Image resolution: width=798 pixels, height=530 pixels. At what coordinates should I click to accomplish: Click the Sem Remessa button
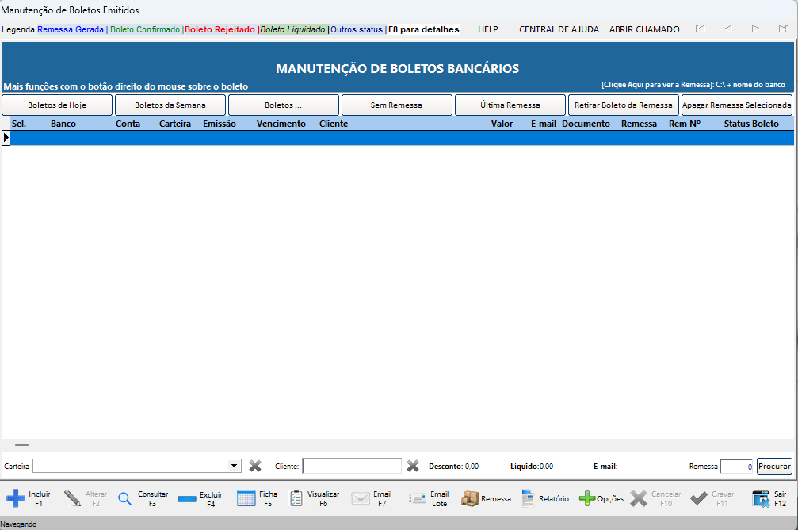(x=397, y=105)
